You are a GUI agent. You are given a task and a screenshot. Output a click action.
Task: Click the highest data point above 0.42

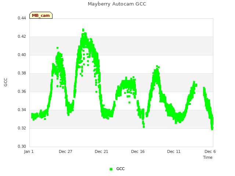click(x=83, y=30)
